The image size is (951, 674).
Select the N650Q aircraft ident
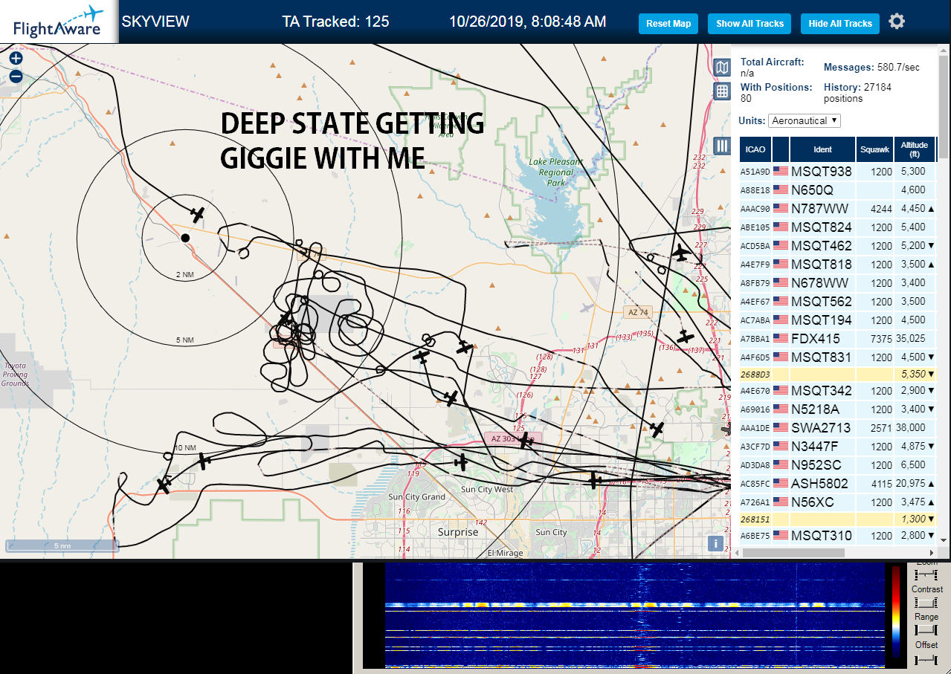pos(812,189)
